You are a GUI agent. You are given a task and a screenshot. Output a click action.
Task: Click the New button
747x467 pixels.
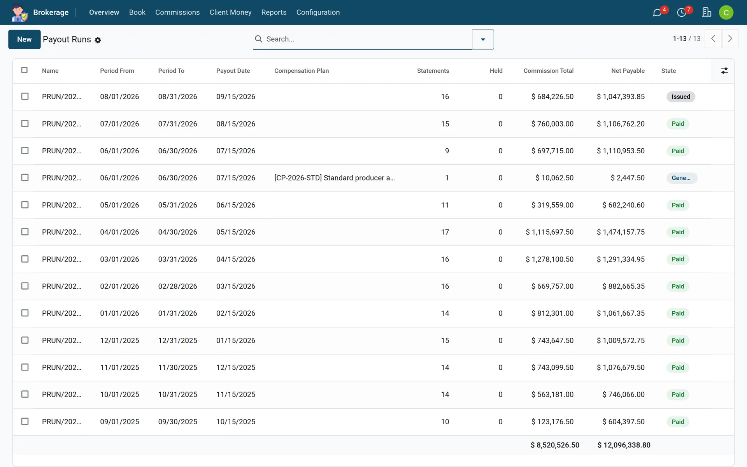(25, 39)
